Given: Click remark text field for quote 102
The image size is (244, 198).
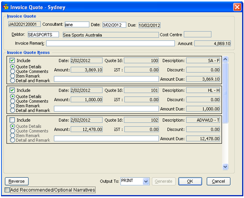Looking at the screenshot, I should pyautogui.click(x=106, y=138).
